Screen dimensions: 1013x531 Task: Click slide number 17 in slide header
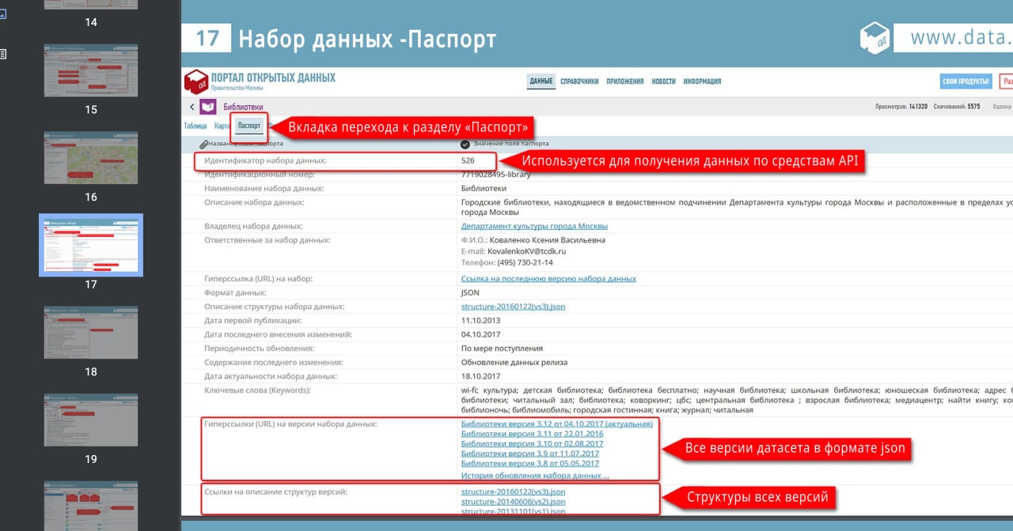click(207, 38)
